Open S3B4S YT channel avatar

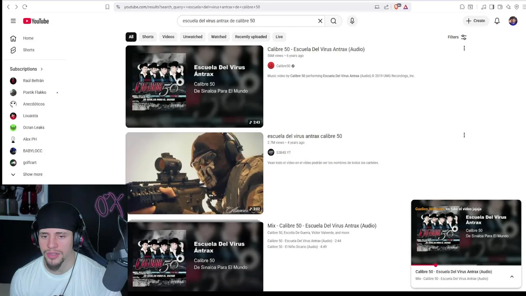[271, 153]
